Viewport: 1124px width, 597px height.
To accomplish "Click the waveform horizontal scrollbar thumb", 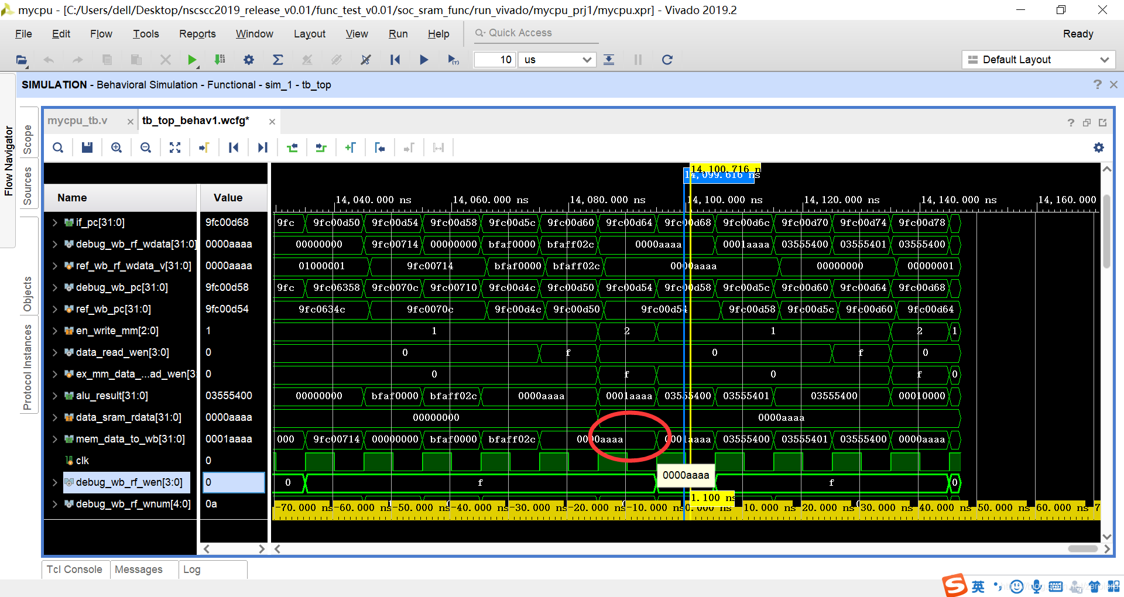I will [x=1082, y=549].
